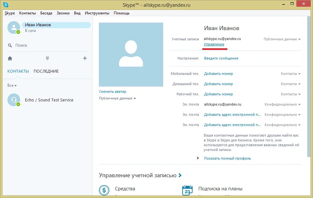Open Контакты dropdown for Мобильный тел.
313x198 pixels.
tap(291, 74)
